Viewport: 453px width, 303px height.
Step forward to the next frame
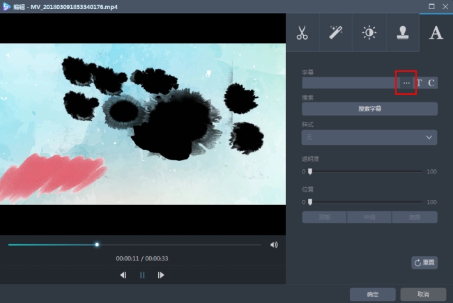pyautogui.click(x=161, y=275)
